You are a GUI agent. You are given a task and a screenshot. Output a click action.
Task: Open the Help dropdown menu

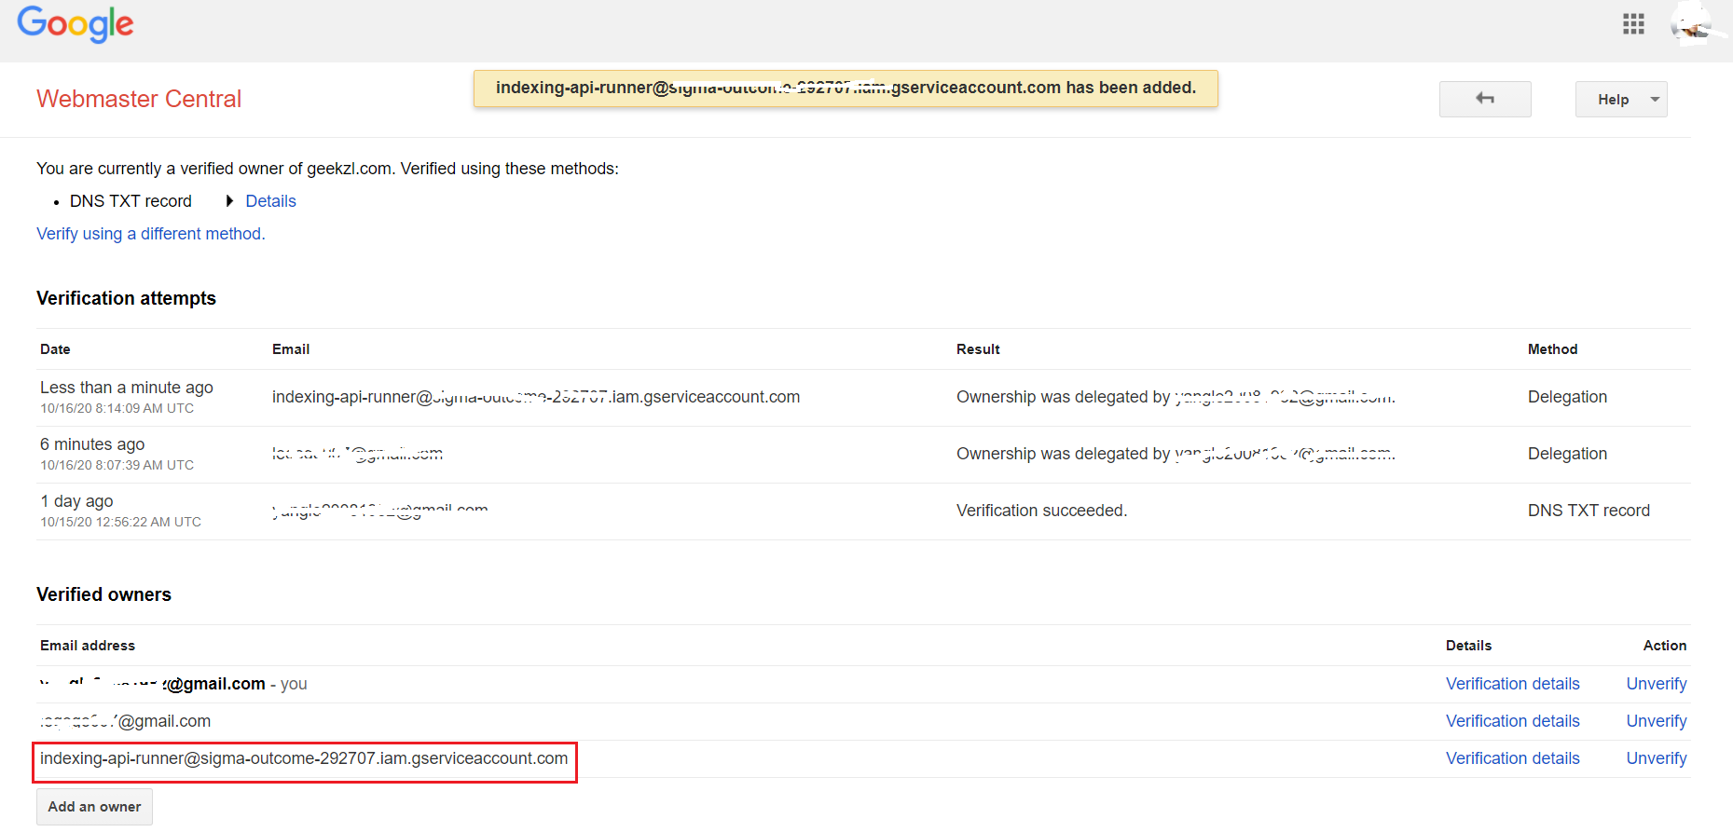coord(1621,99)
